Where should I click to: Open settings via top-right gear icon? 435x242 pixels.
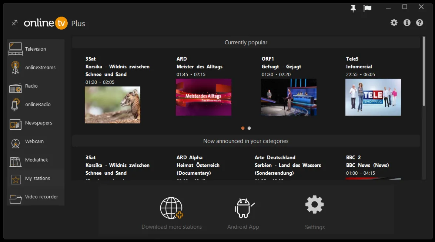click(394, 23)
